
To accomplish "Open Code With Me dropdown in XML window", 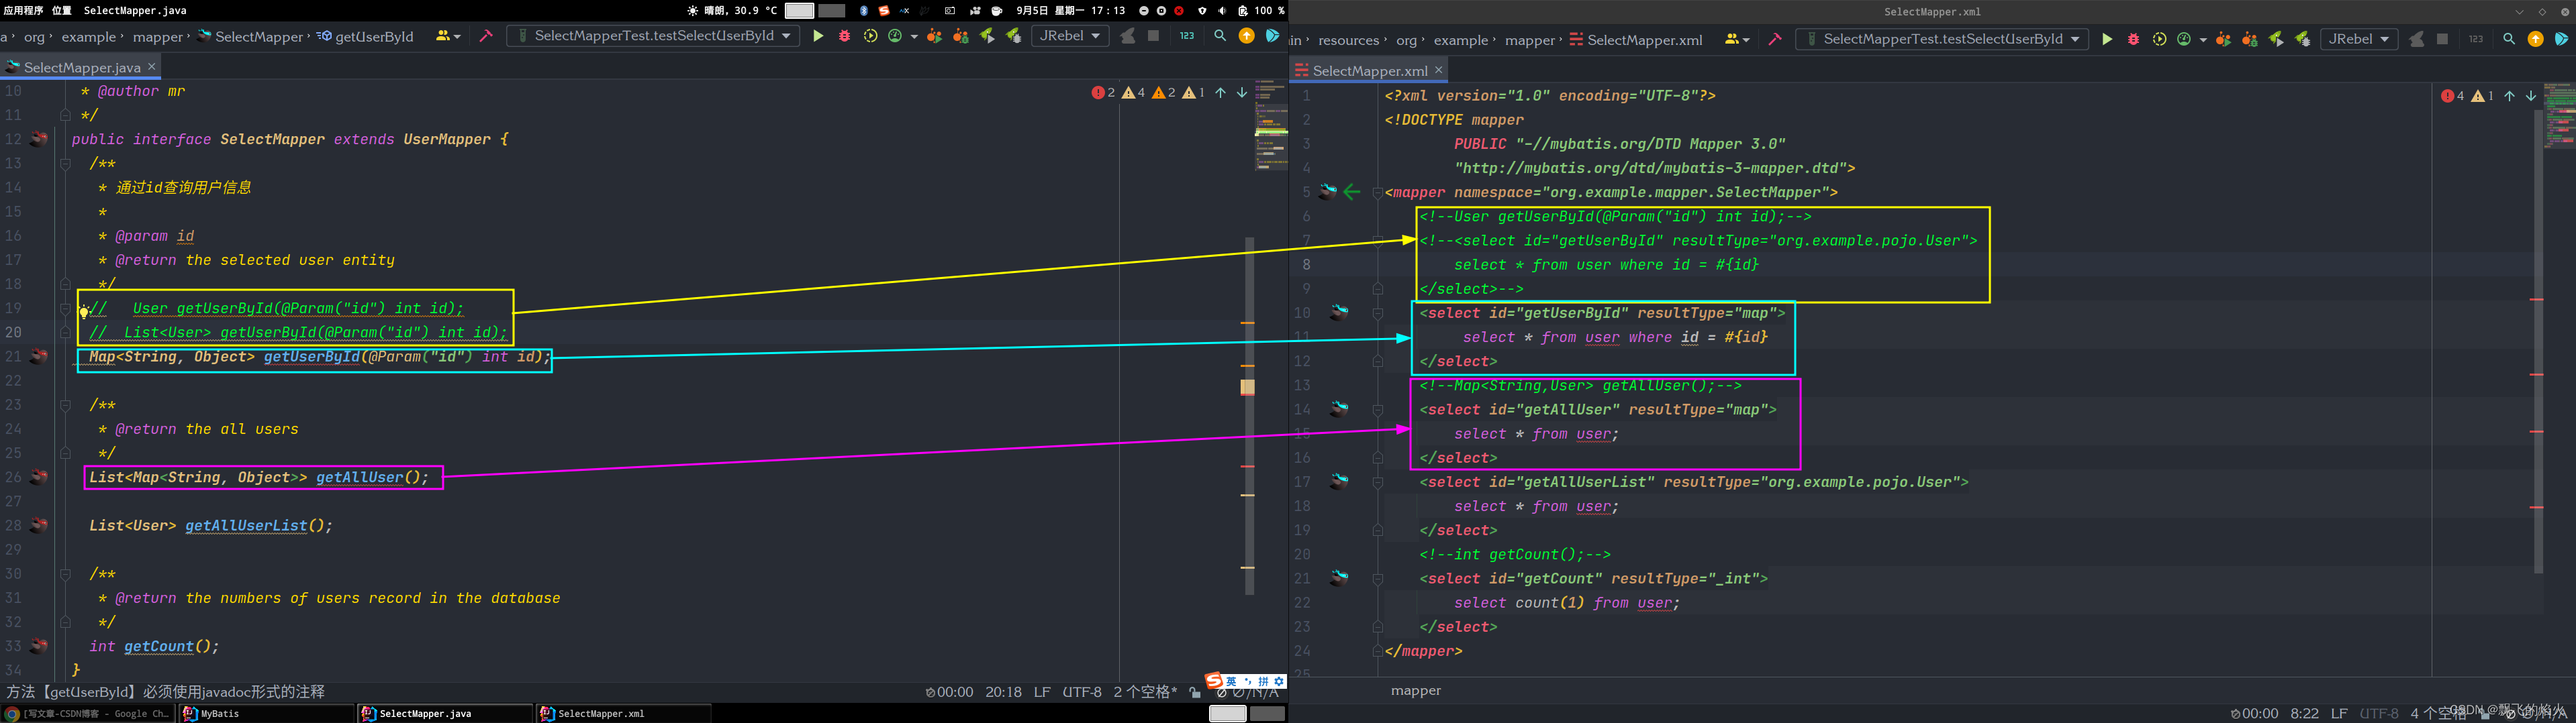I will pos(1737,39).
